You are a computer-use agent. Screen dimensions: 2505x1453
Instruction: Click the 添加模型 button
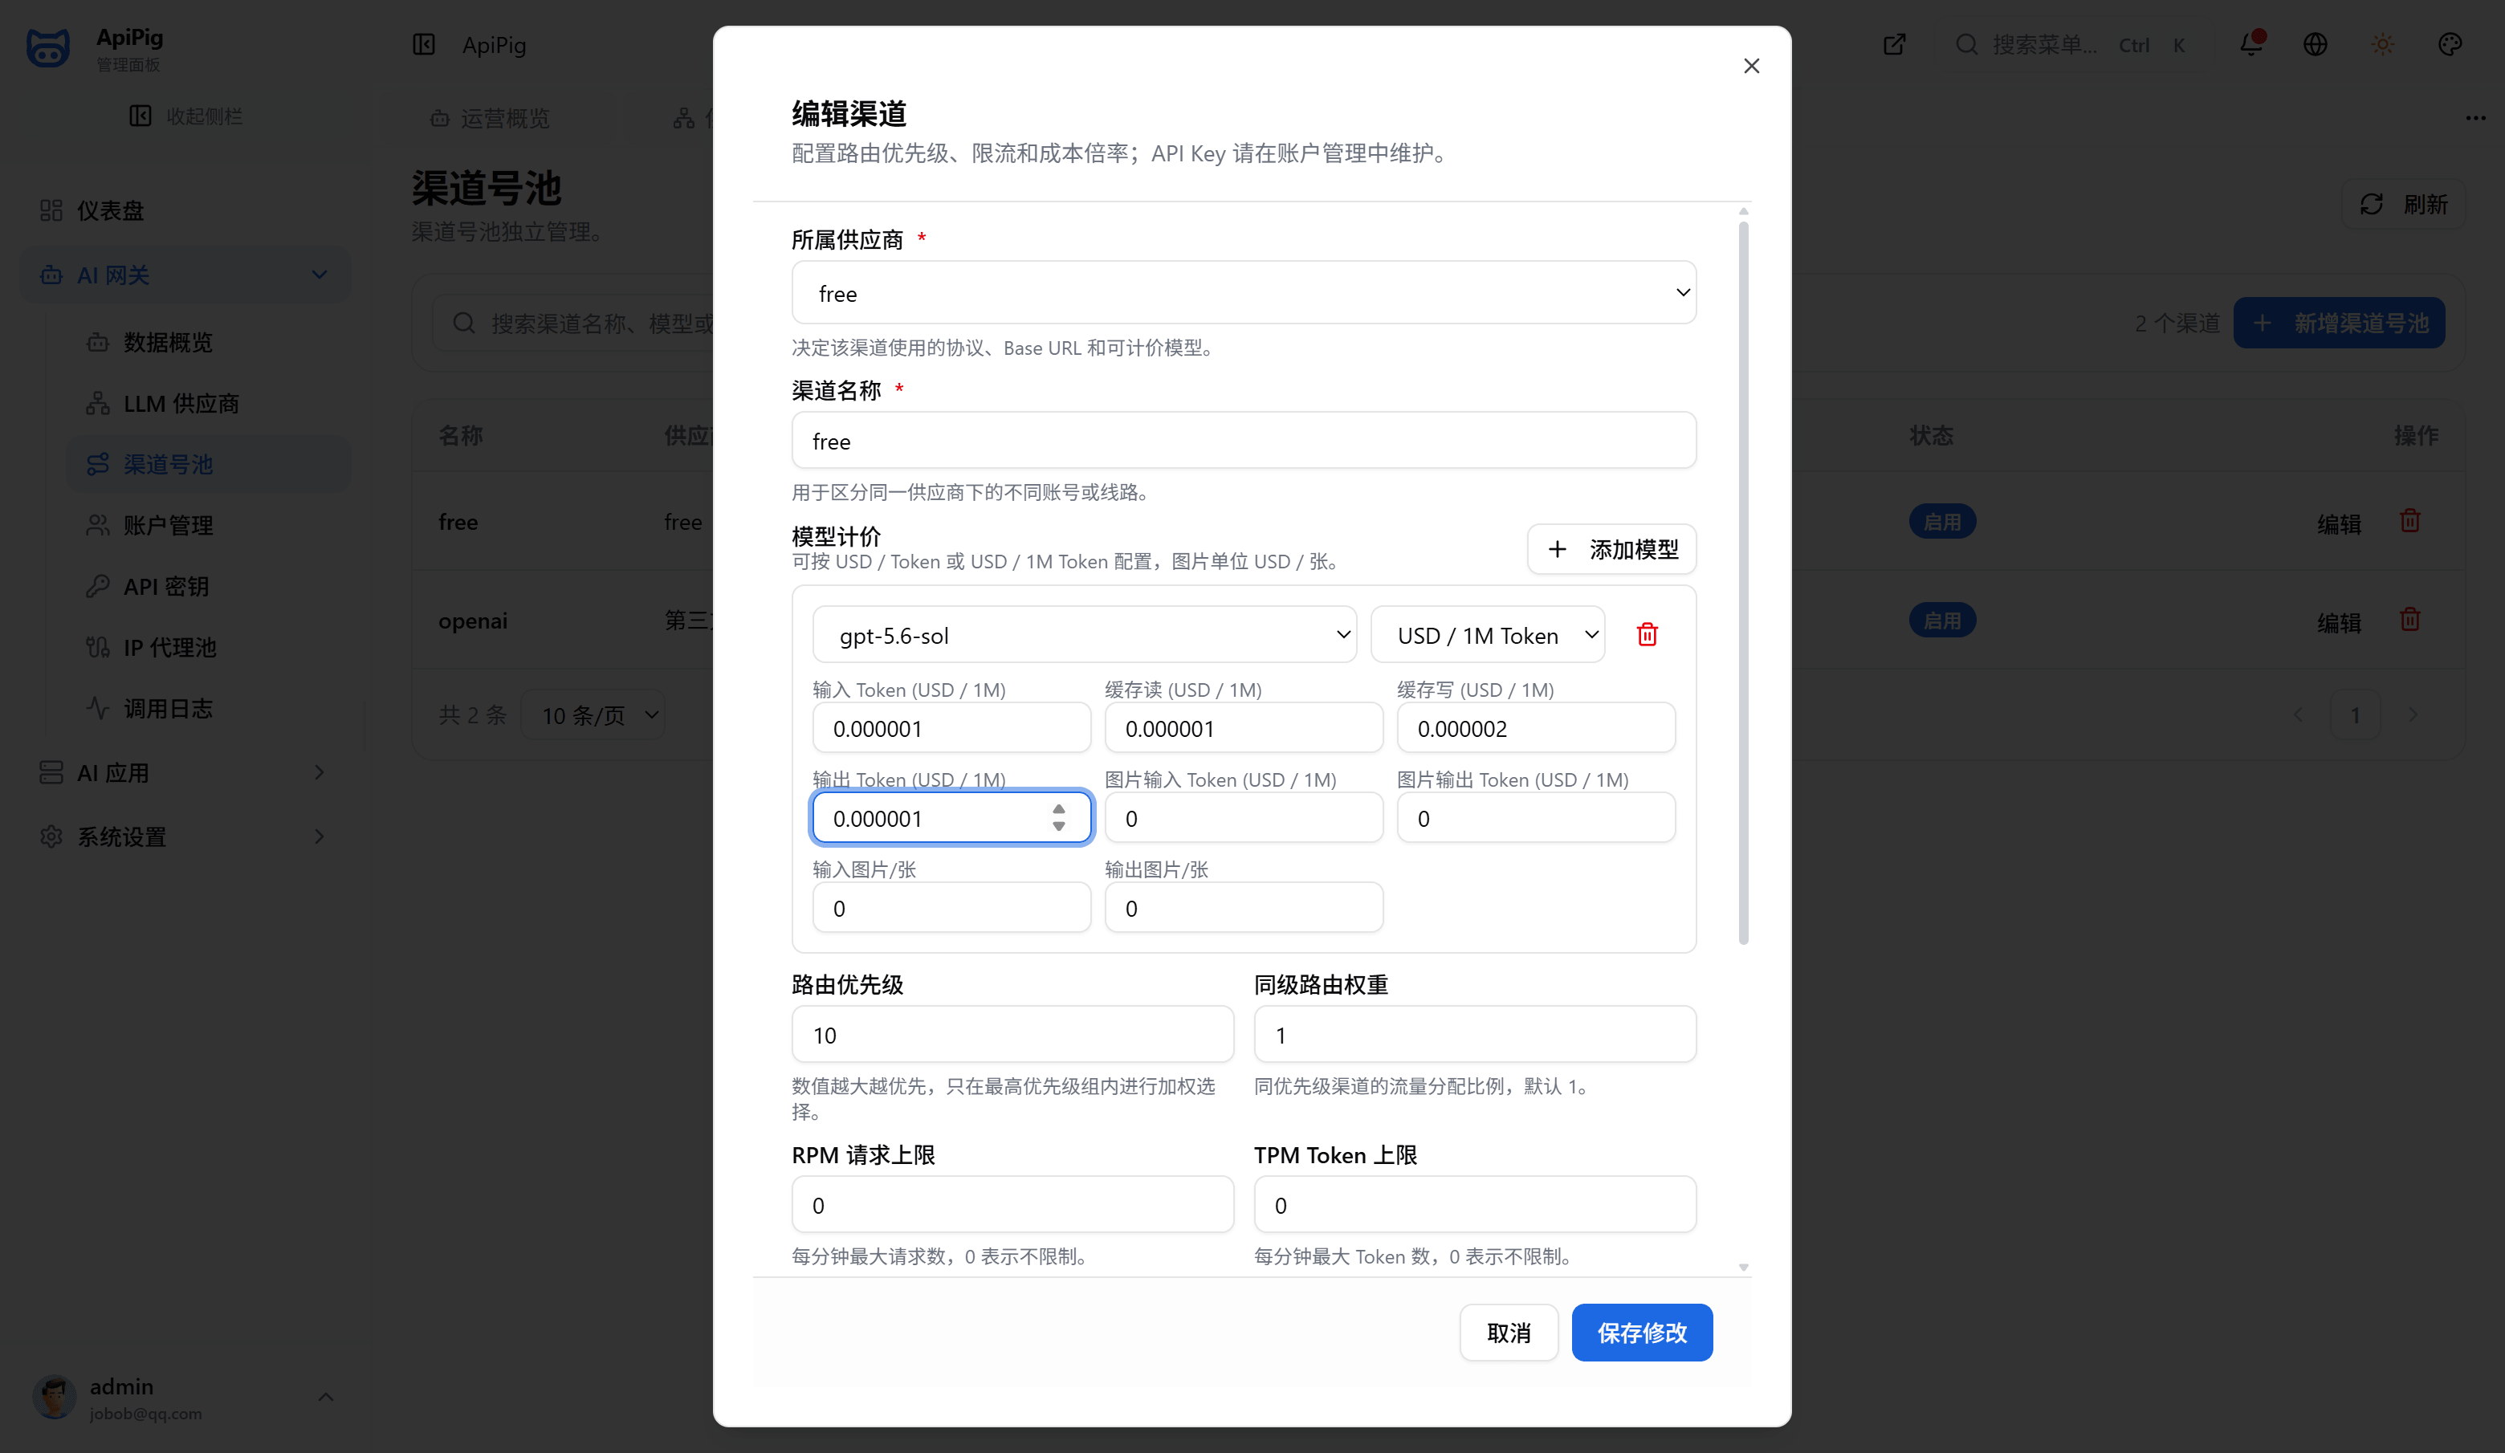click(x=1611, y=548)
